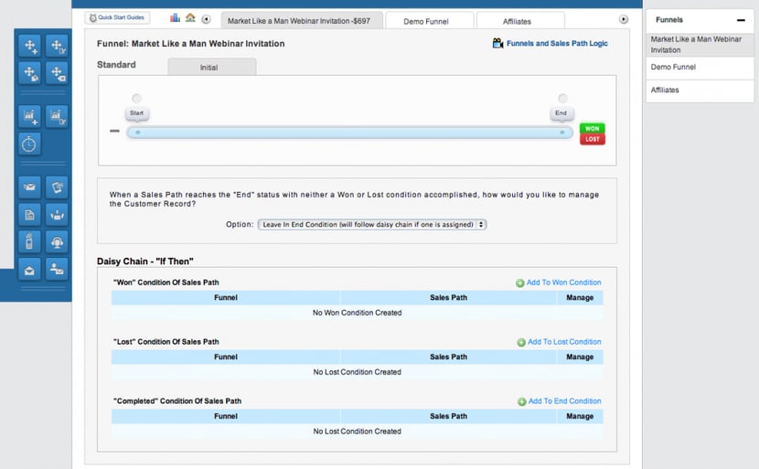Click the green WON button
The width and height of the screenshot is (759, 469).
[593, 128]
